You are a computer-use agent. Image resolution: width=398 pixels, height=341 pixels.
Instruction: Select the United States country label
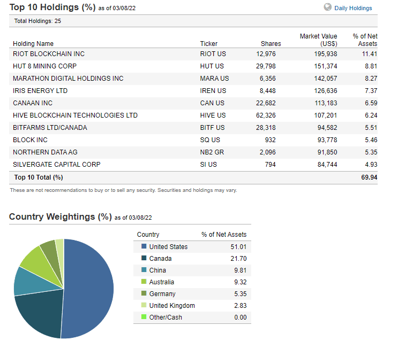[168, 247]
